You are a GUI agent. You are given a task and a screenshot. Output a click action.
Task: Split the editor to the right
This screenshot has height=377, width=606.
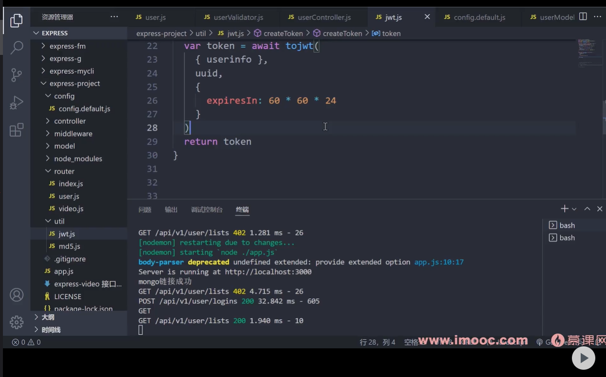pos(583,17)
